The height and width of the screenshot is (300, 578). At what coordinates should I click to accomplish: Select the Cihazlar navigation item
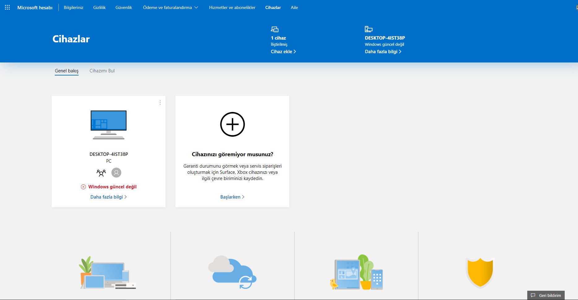pyautogui.click(x=273, y=7)
